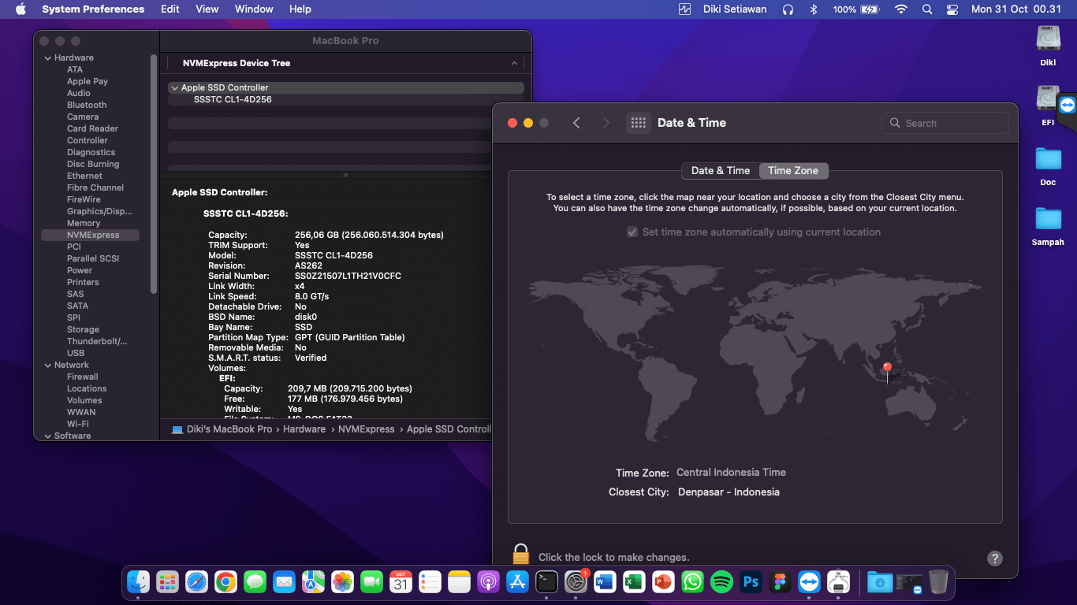Open the Mail app in Dock
Viewport: 1077px width, 605px height.
tap(284, 582)
